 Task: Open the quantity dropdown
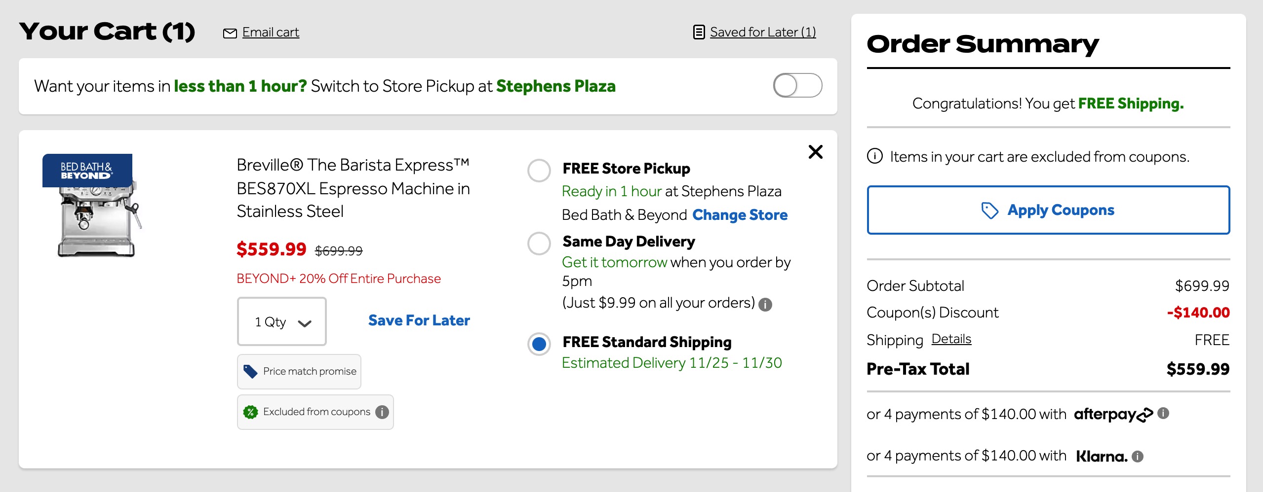[281, 321]
